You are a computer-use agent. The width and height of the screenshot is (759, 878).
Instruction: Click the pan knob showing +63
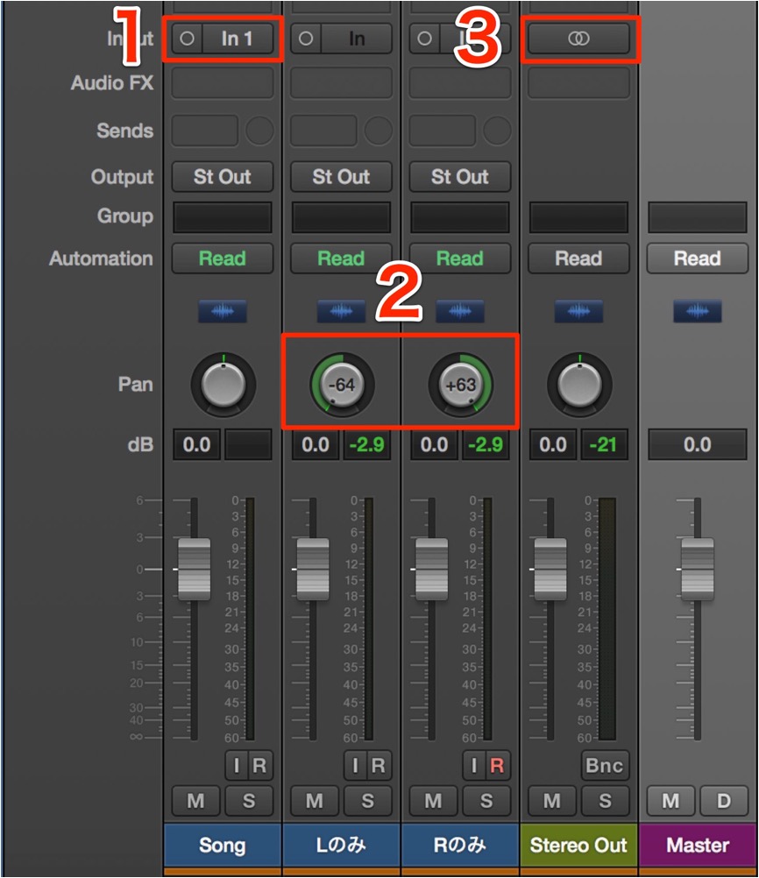coord(460,385)
